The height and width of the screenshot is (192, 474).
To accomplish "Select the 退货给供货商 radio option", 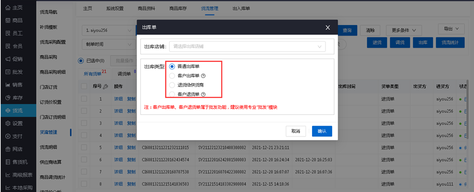I will (172, 85).
